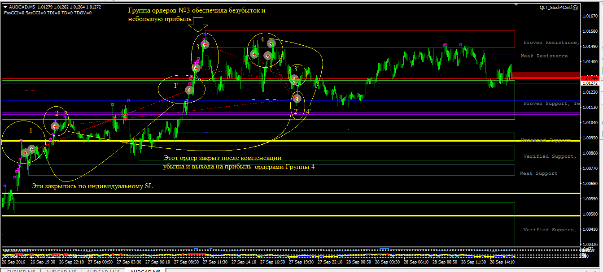Click the current price label 1.01272
The width and height of the screenshot is (603, 272).
590,83
